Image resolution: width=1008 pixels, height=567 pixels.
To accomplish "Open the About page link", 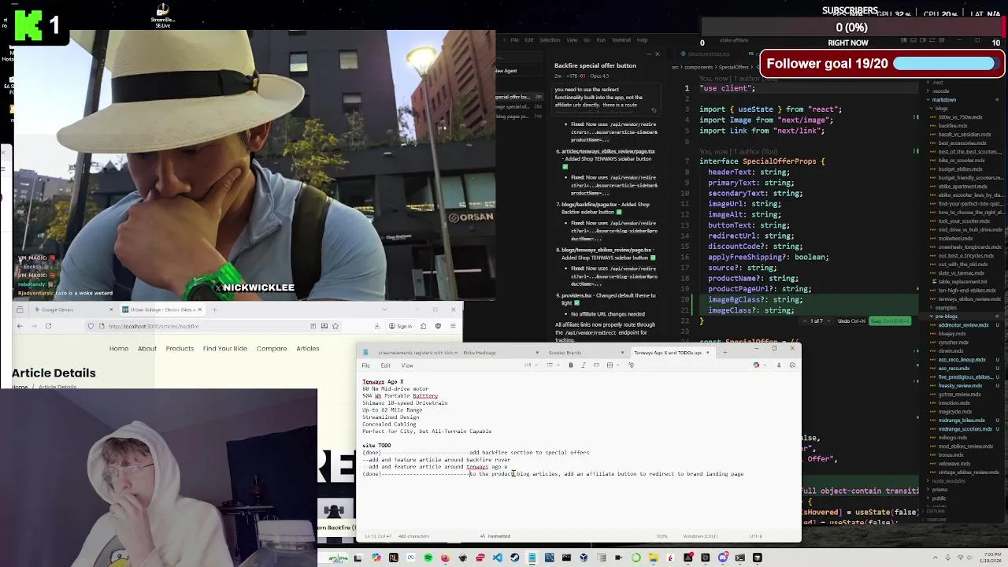I will click(147, 348).
